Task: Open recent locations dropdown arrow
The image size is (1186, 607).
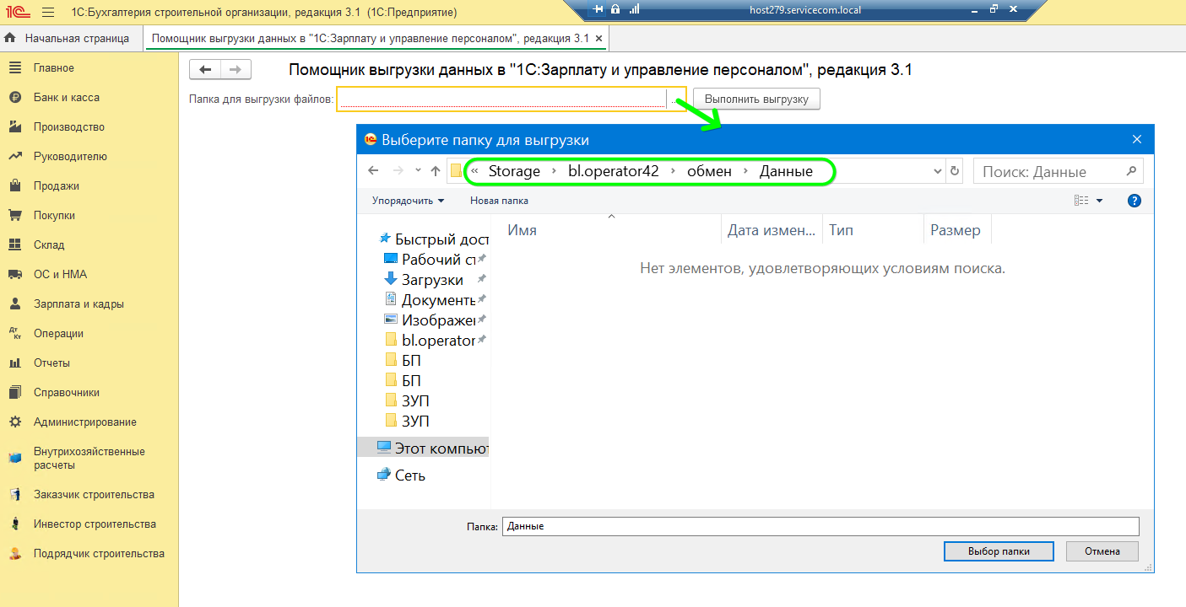Action: tap(418, 171)
